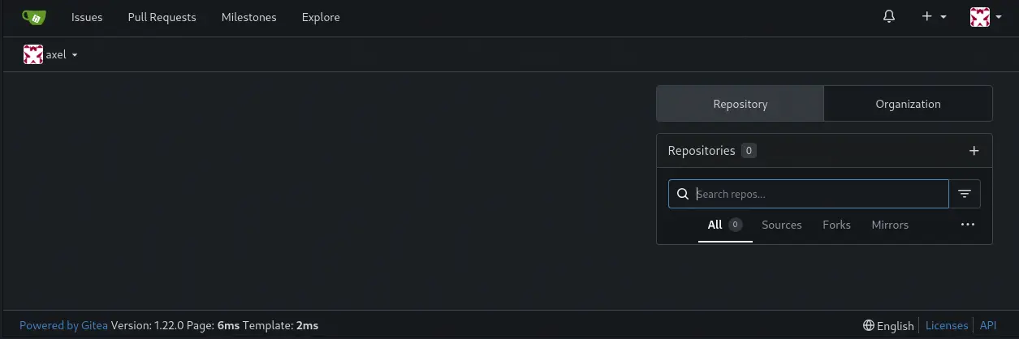This screenshot has height=339, width=1019.
Task: Open the Create new plus dropdown
Action: tap(934, 17)
